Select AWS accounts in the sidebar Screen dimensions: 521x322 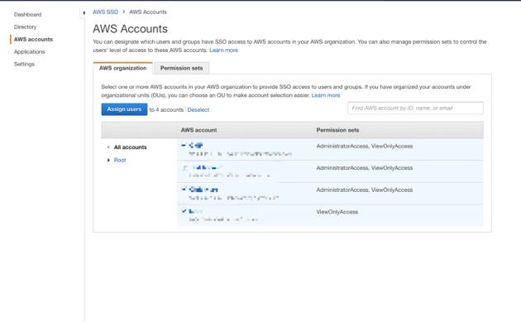pos(33,39)
